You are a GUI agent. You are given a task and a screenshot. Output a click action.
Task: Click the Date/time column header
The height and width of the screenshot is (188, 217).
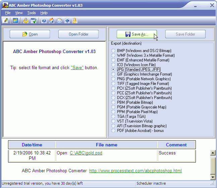[x=32, y=145]
